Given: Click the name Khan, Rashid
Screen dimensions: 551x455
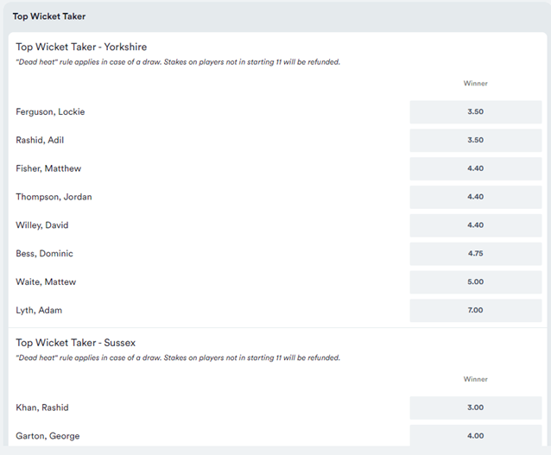Looking at the screenshot, I should coord(42,408).
